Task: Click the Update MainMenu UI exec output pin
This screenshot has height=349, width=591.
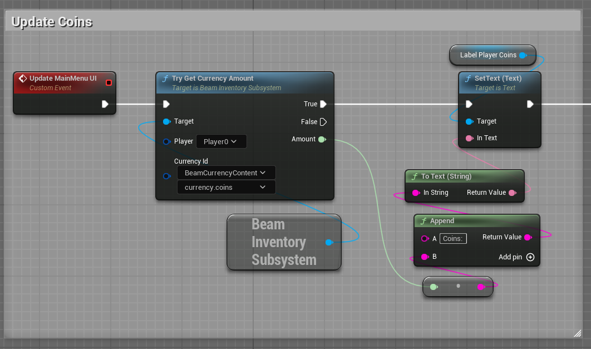Action: click(x=105, y=104)
